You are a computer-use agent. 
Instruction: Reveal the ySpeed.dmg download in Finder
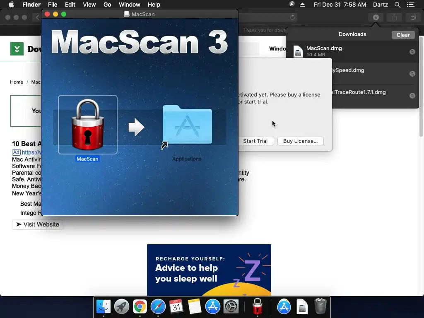pos(412,74)
